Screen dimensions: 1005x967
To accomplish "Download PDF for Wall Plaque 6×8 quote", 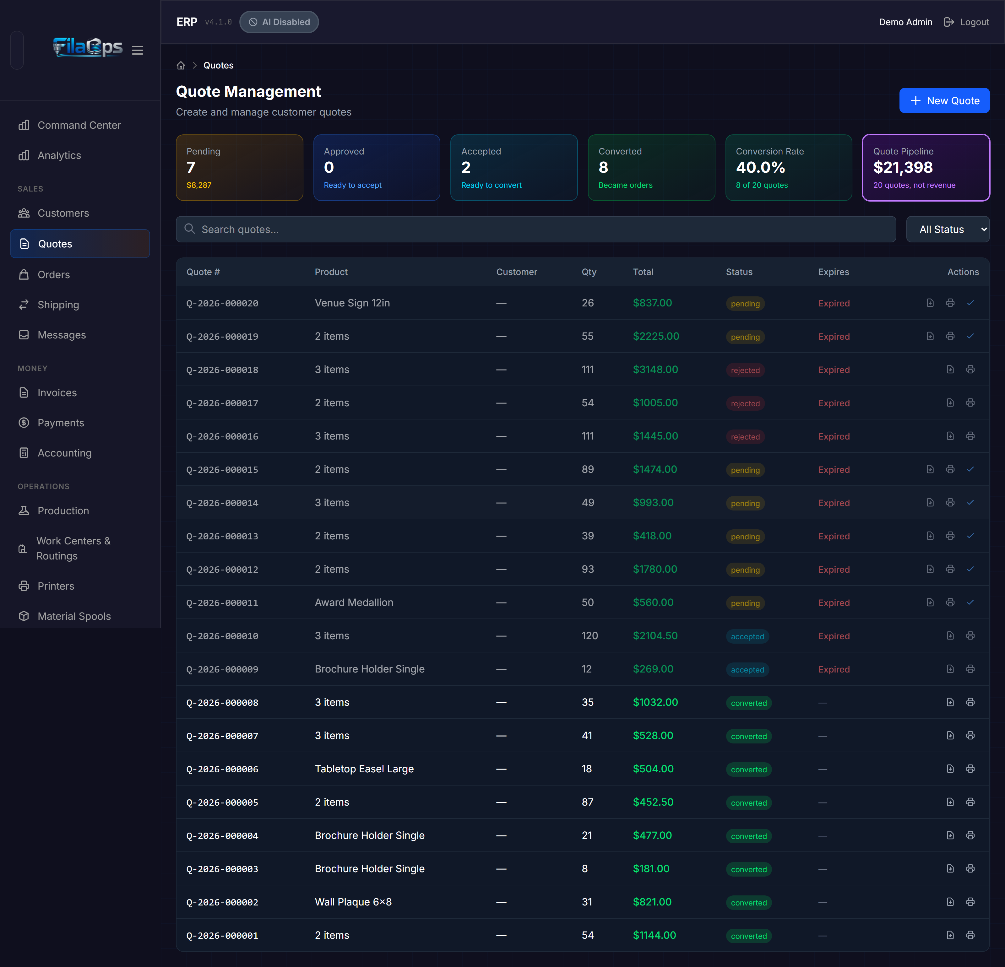I will click(950, 902).
